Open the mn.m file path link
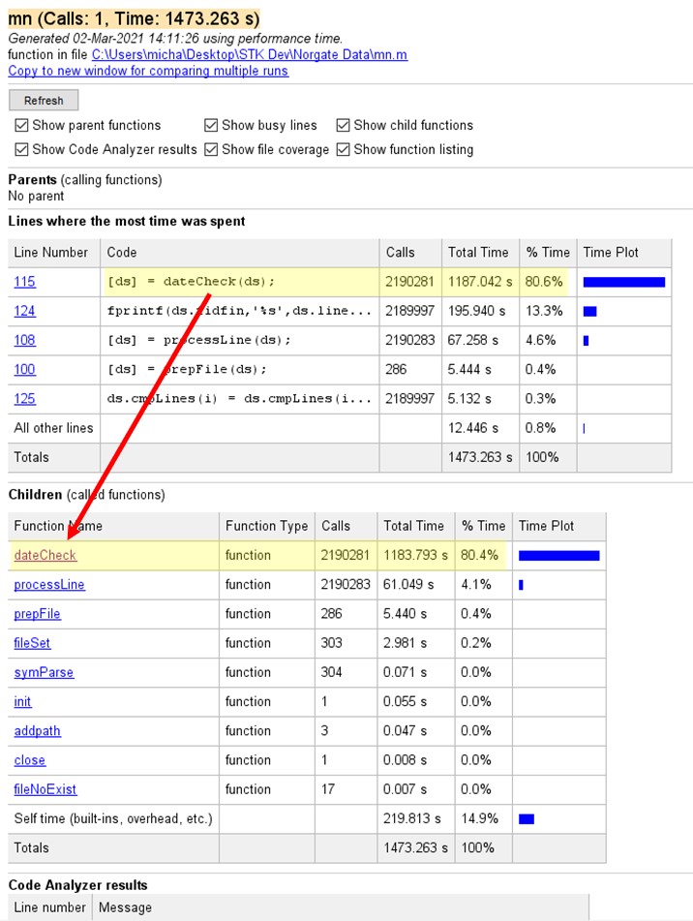The width and height of the screenshot is (693, 921). point(249,55)
